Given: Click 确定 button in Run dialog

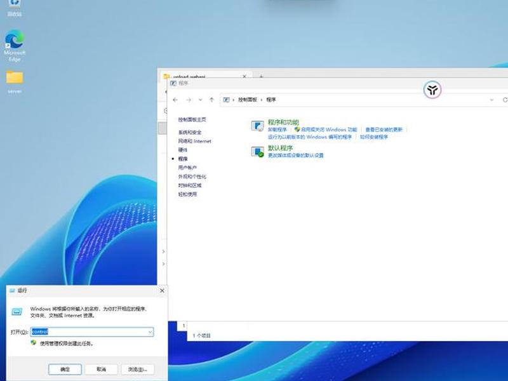Looking at the screenshot, I should pyautogui.click(x=65, y=369).
